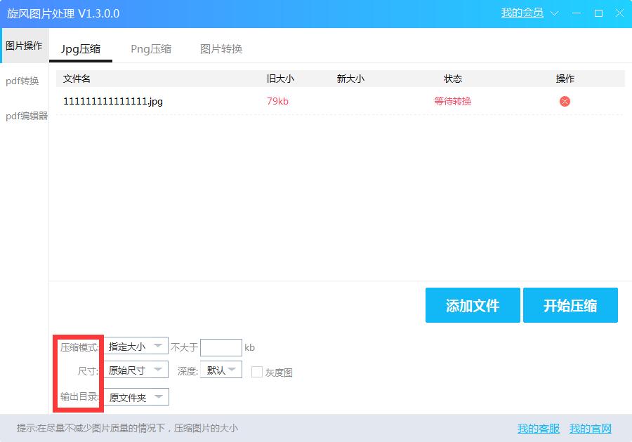Open the 压缩模式 dropdown showing 指定大小

pos(136,346)
